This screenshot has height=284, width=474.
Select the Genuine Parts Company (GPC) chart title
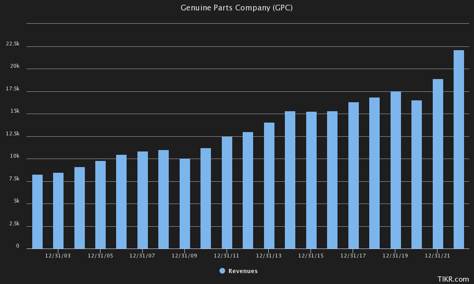coord(237,8)
